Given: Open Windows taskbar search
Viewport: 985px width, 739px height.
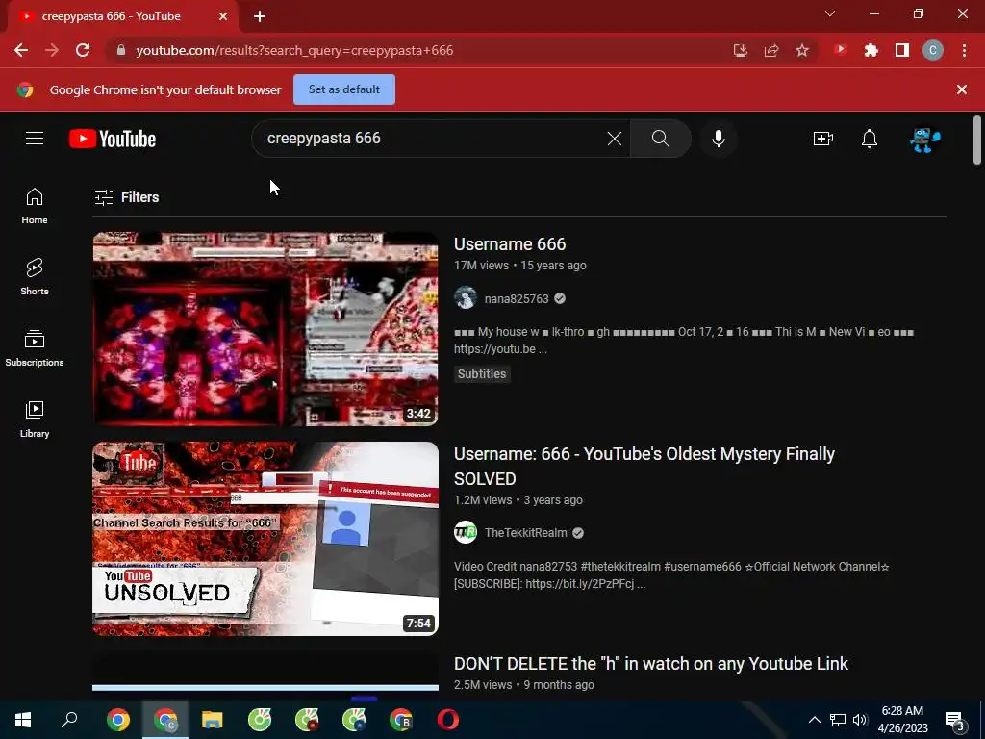Looking at the screenshot, I should click(x=69, y=720).
